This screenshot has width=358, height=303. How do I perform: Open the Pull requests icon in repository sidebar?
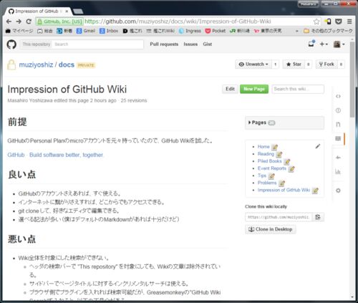(x=338, y=125)
